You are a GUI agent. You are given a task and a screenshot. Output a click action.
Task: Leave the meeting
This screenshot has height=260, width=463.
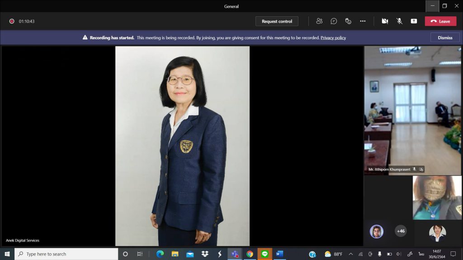(440, 21)
